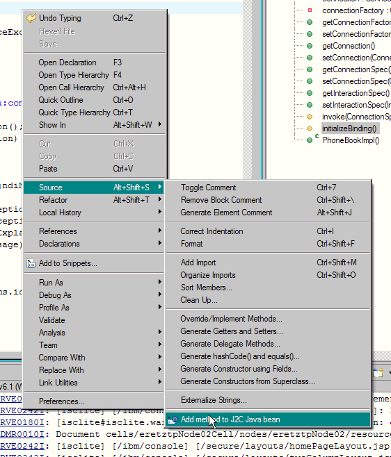Expand the References submenu

94,231
